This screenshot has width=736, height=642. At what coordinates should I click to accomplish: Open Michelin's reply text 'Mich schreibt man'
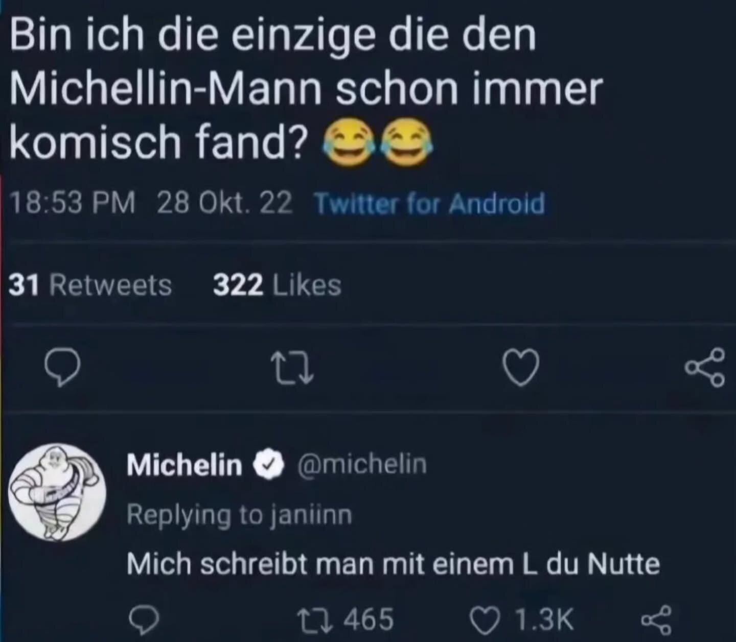coord(393,564)
